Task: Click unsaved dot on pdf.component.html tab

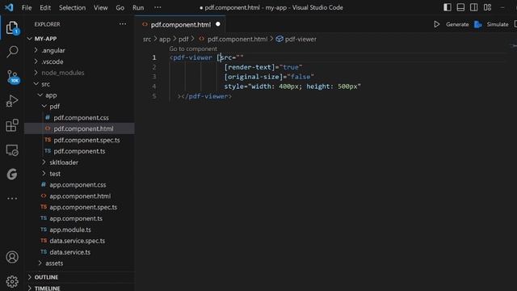Action: [218, 24]
